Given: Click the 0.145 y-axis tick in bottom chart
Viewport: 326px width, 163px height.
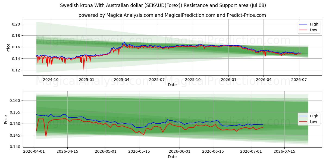Looking at the screenshot, I should (15, 135).
